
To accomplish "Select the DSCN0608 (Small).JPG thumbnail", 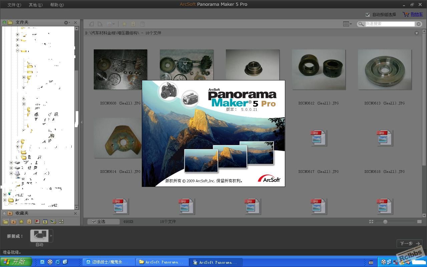I will (x=120, y=69).
